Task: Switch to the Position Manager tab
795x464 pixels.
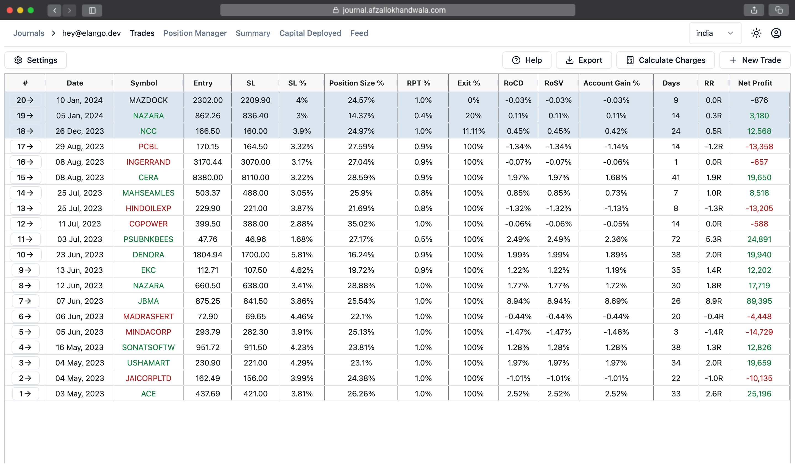Action: 195,33
